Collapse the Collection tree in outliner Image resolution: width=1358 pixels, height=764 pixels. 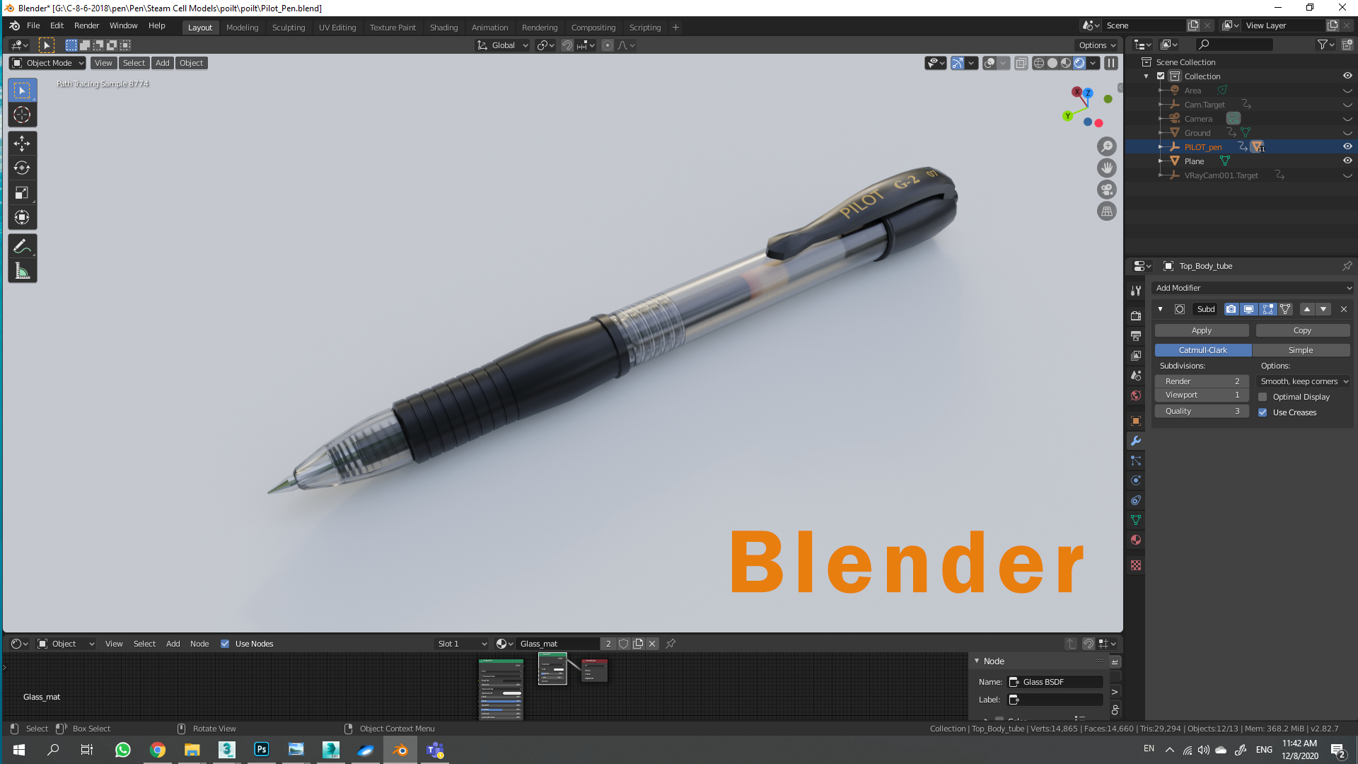pyautogui.click(x=1147, y=76)
